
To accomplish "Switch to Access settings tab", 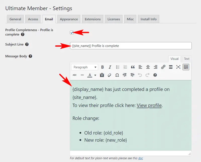I will click(x=33, y=19).
